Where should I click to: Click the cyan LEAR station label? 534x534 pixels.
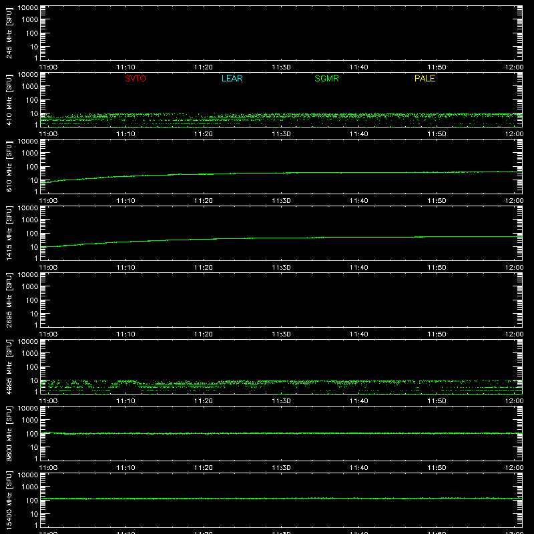[x=232, y=78]
